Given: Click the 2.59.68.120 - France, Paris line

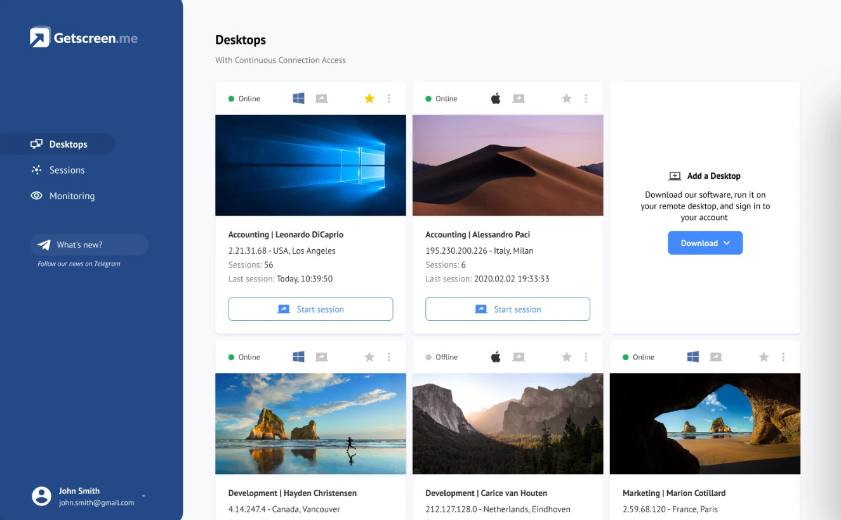Looking at the screenshot, I should click(x=670, y=509).
